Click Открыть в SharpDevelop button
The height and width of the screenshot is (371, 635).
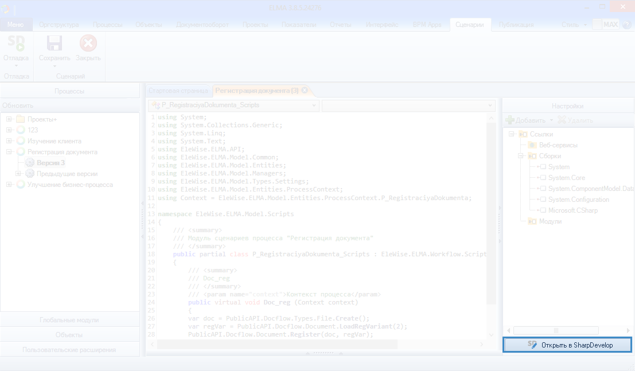(567, 345)
